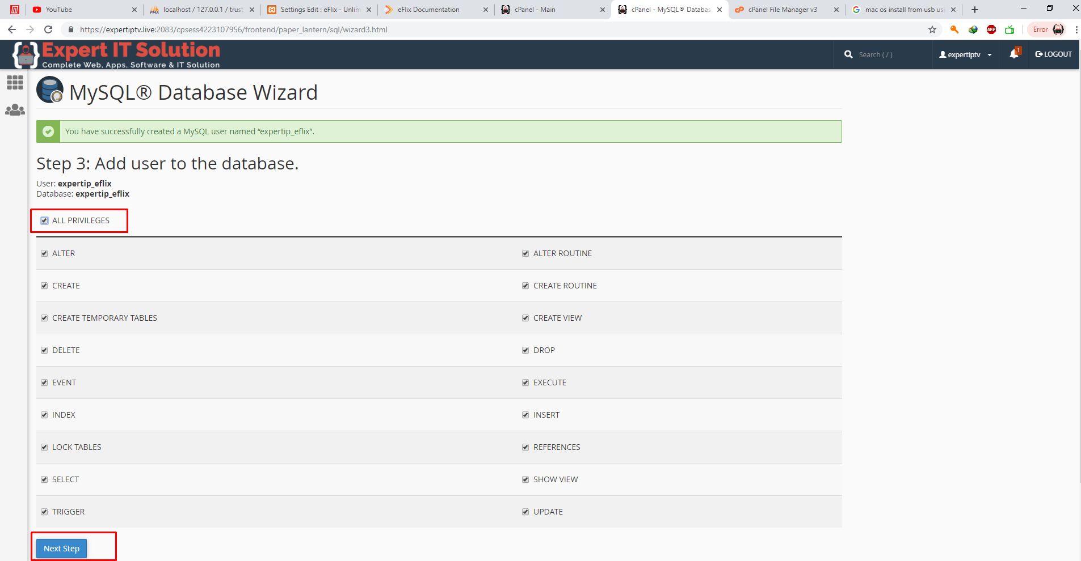The width and height of the screenshot is (1081, 561).
Task: Click the browser forward arrow
Action: click(x=30, y=29)
